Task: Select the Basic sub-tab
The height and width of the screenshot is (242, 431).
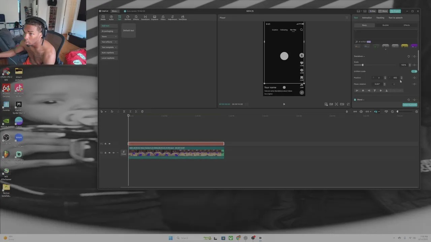Action: click(364, 25)
